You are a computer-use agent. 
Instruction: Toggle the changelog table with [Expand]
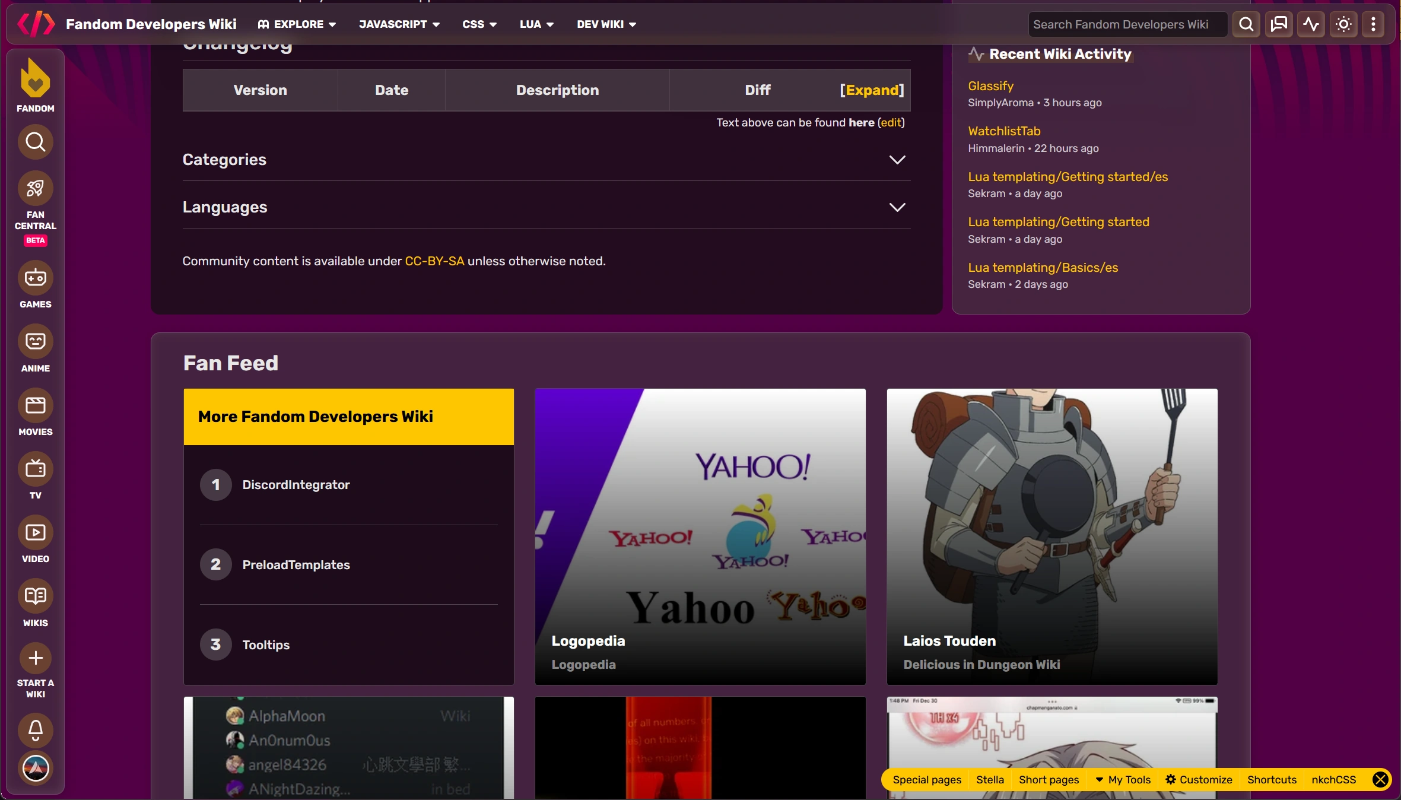pos(872,90)
